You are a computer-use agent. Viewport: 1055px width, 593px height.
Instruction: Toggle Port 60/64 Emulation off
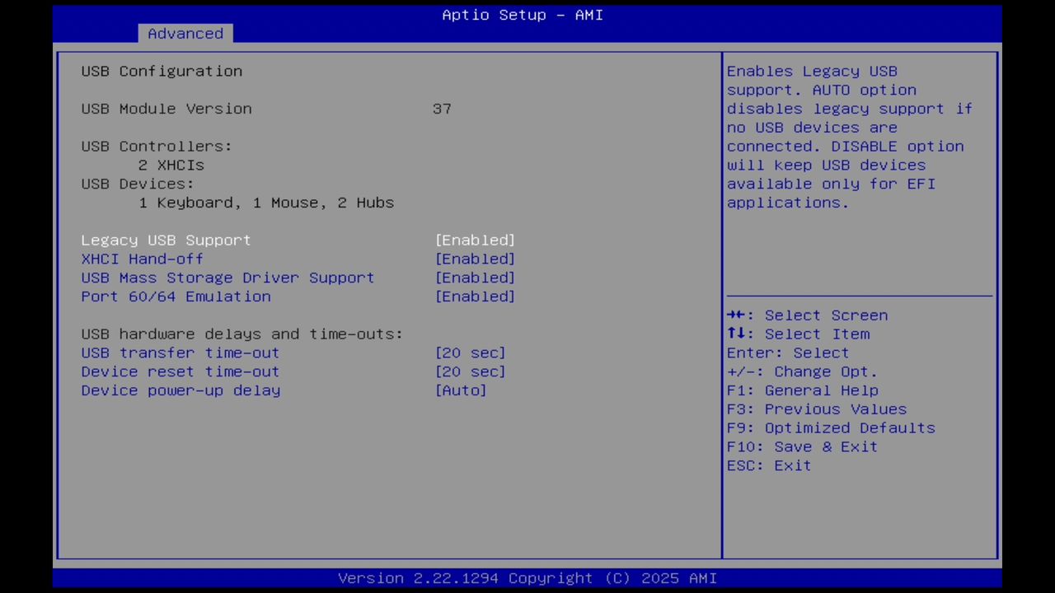[x=475, y=296]
